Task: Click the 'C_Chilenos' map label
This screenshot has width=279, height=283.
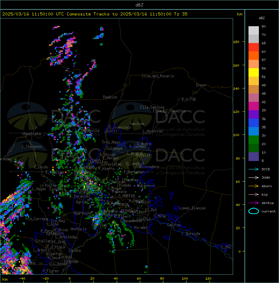Action: coord(32,147)
